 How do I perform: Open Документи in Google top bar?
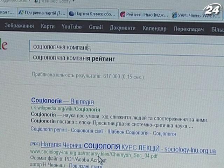point(122,28)
